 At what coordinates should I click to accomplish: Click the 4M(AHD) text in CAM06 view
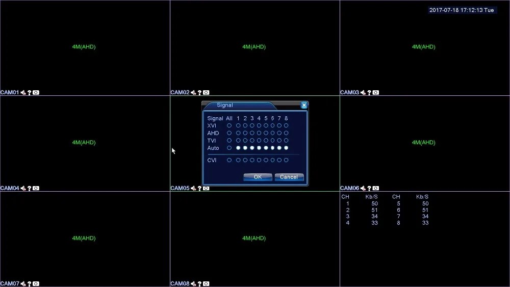pos(423,142)
